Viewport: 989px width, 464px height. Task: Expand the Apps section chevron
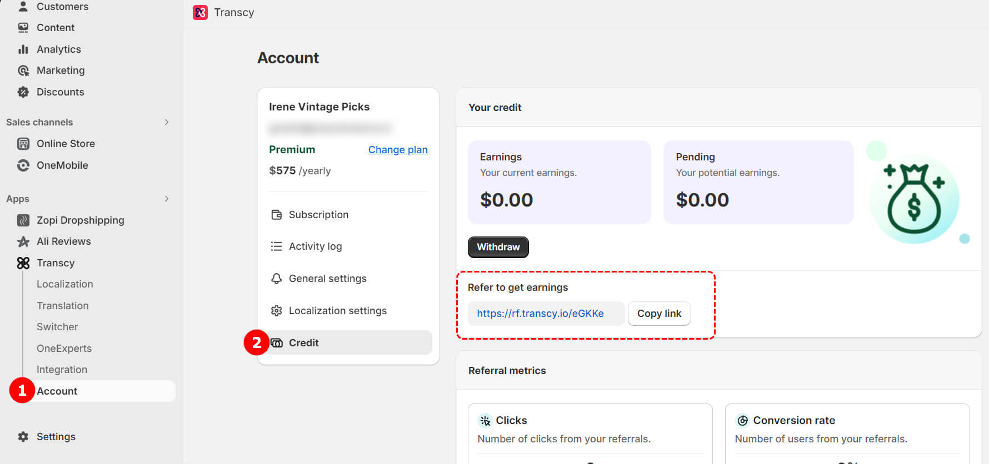(x=167, y=199)
